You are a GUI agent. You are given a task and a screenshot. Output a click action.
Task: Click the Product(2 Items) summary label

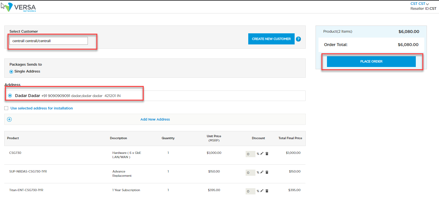pos(338,32)
